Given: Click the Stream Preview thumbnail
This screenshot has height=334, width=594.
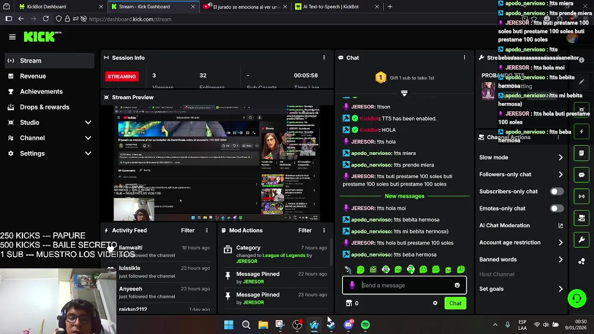Looking at the screenshot, I should (x=217, y=163).
